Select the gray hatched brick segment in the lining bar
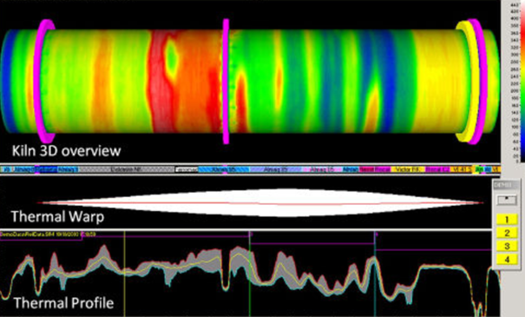 (x=127, y=169)
